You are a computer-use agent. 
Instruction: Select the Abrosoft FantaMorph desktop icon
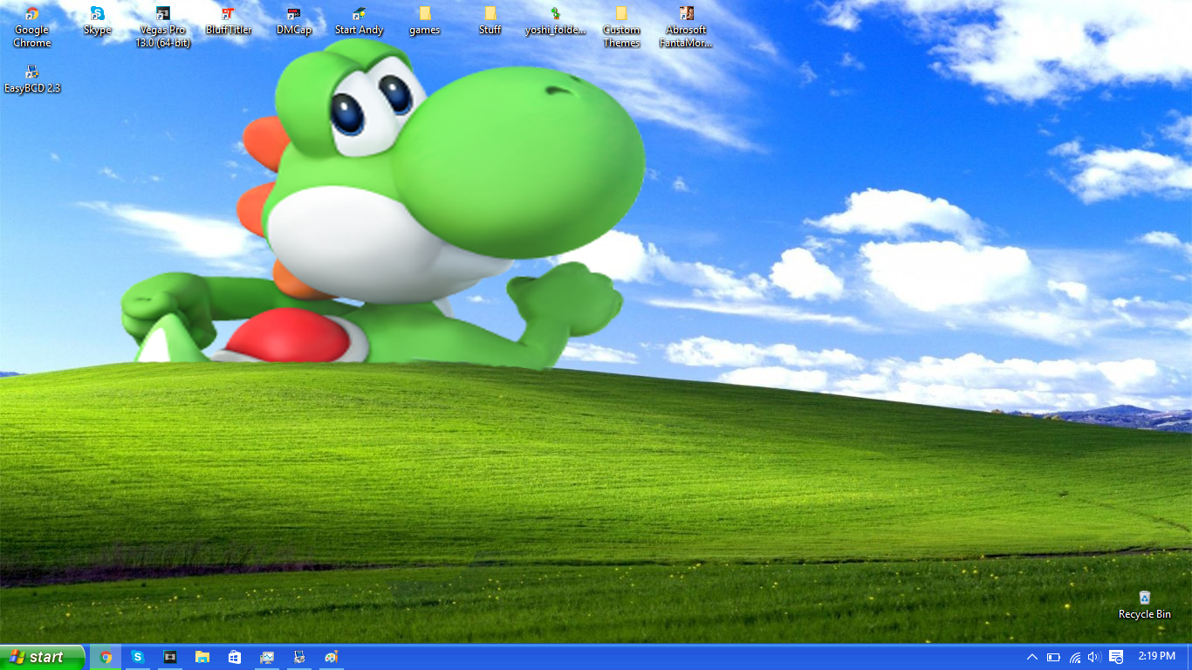(687, 26)
